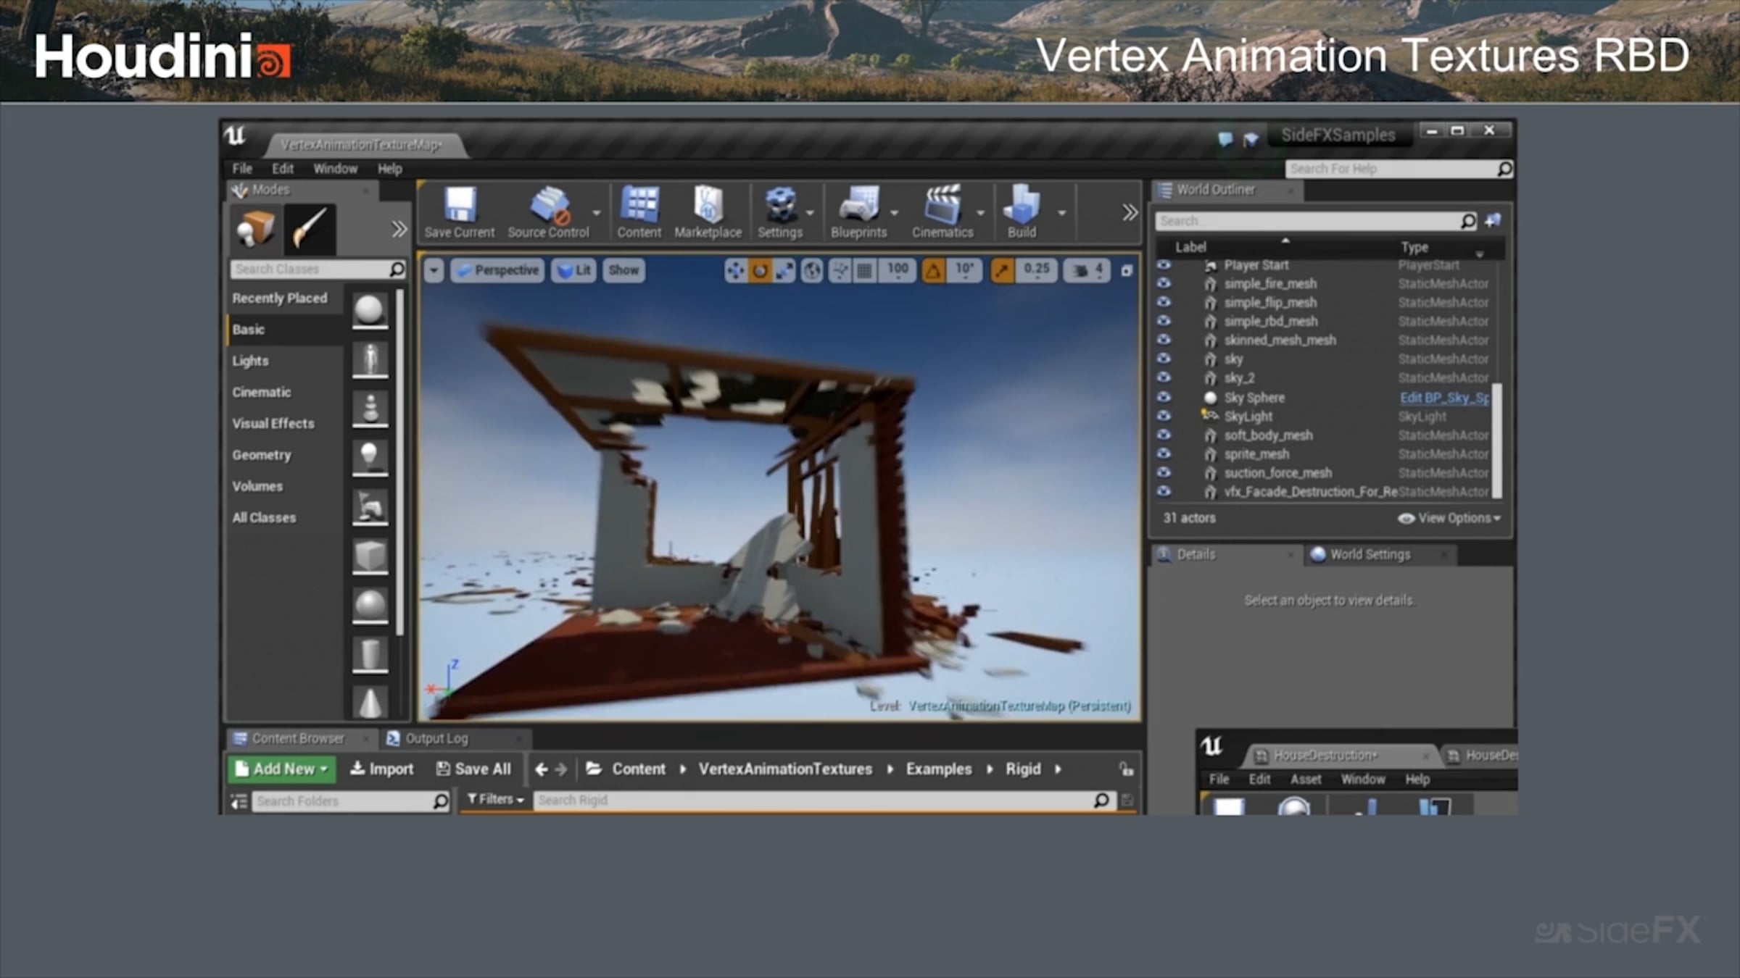1740x978 pixels.
Task: Maximize the viewport with the corner icon
Action: (1127, 270)
